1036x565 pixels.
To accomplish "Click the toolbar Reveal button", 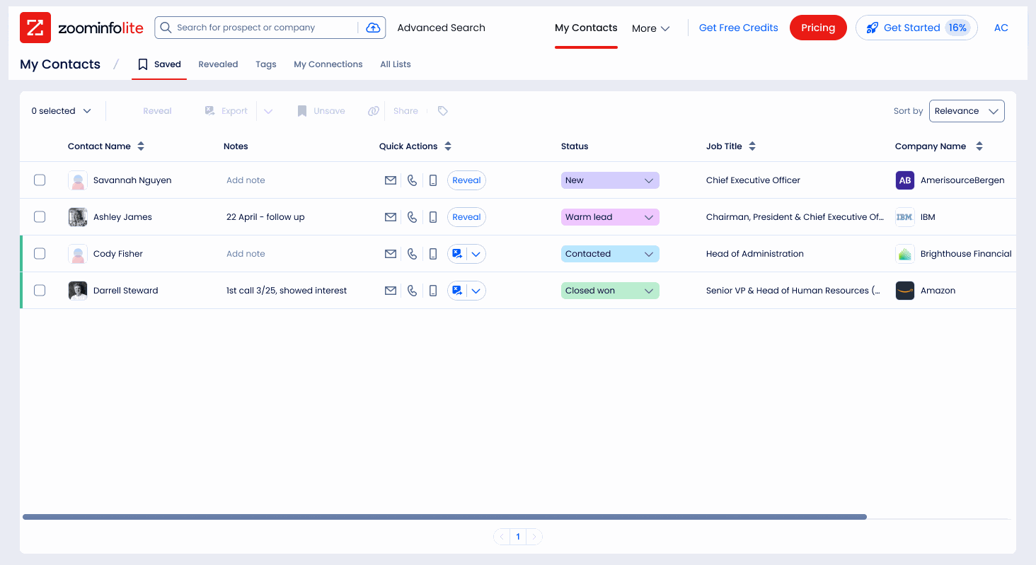I will (157, 111).
